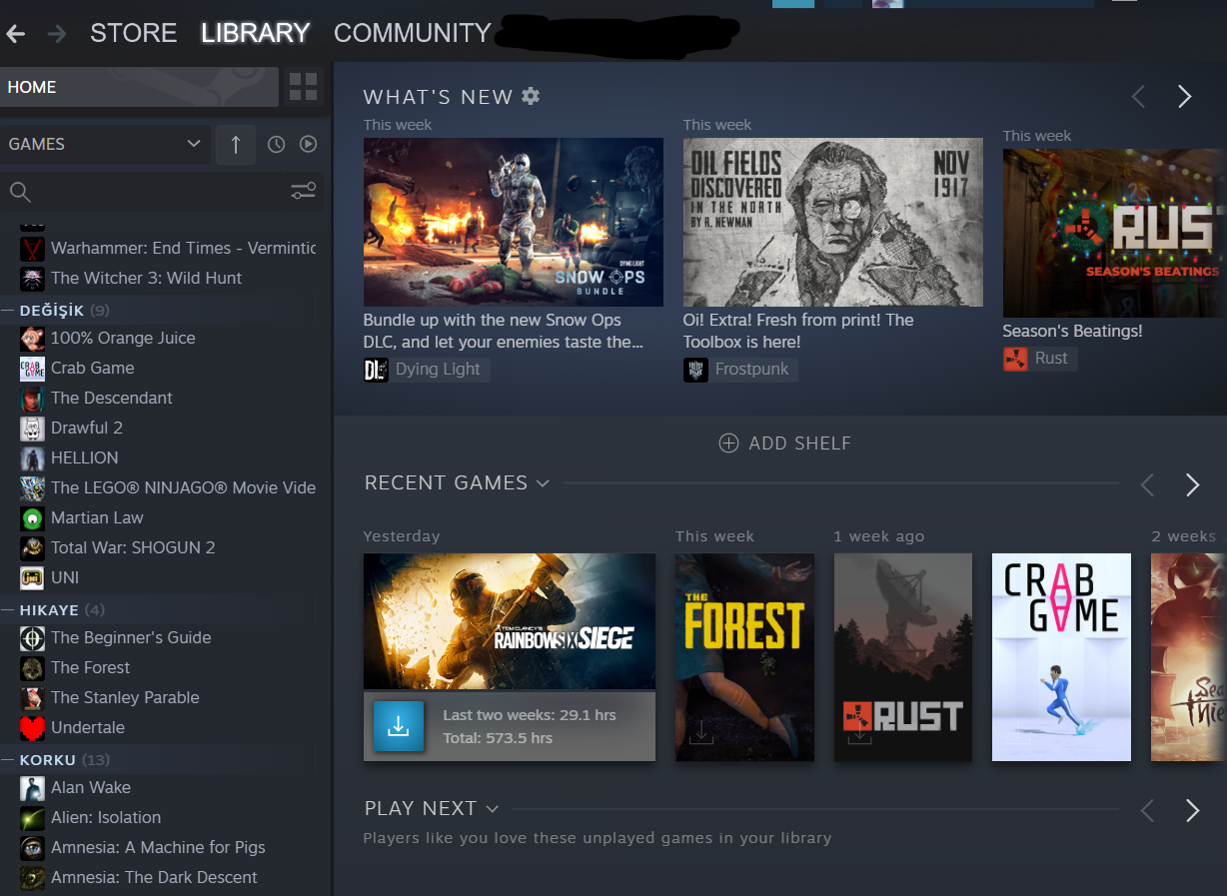Click download icon on The Forest cover

pos(701,734)
